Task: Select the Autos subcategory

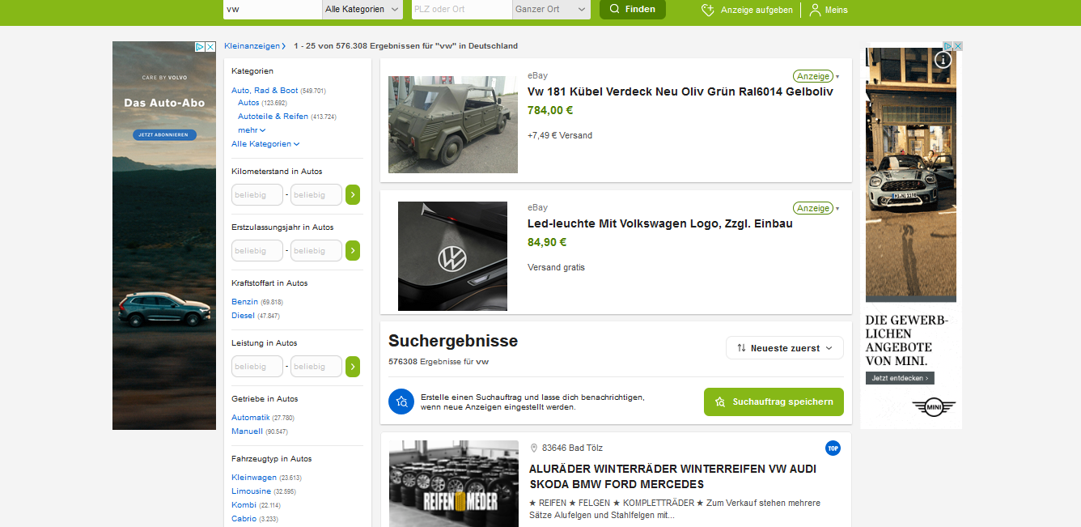Action: (x=248, y=103)
